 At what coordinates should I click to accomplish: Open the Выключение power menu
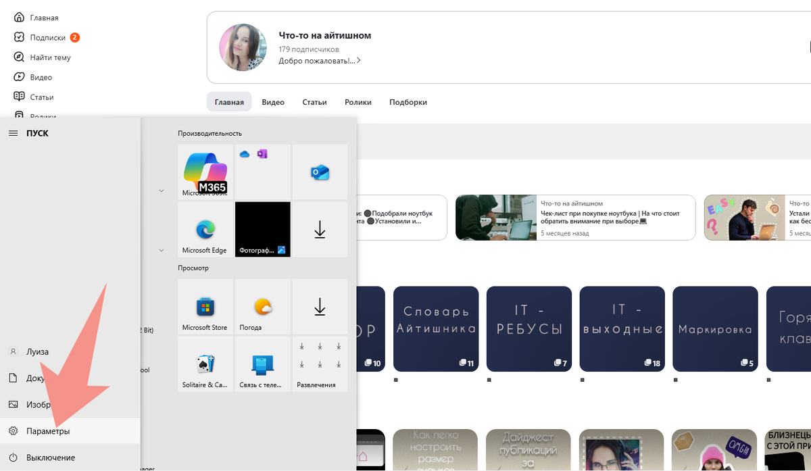pyautogui.click(x=70, y=457)
